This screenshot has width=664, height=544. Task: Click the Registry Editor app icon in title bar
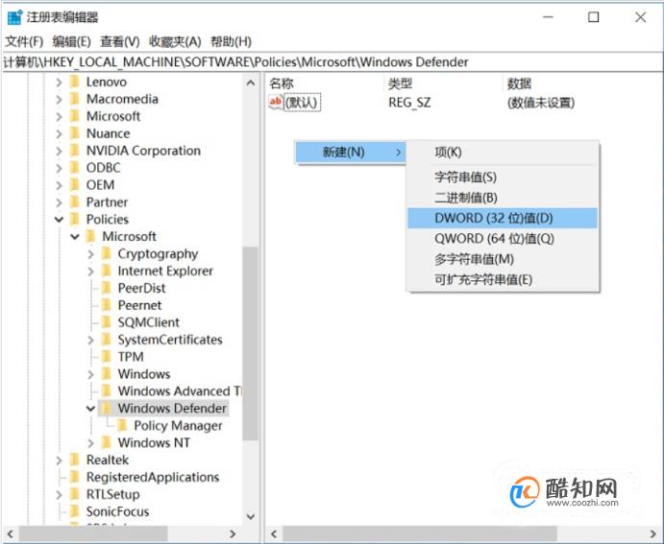tap(14, 17)
